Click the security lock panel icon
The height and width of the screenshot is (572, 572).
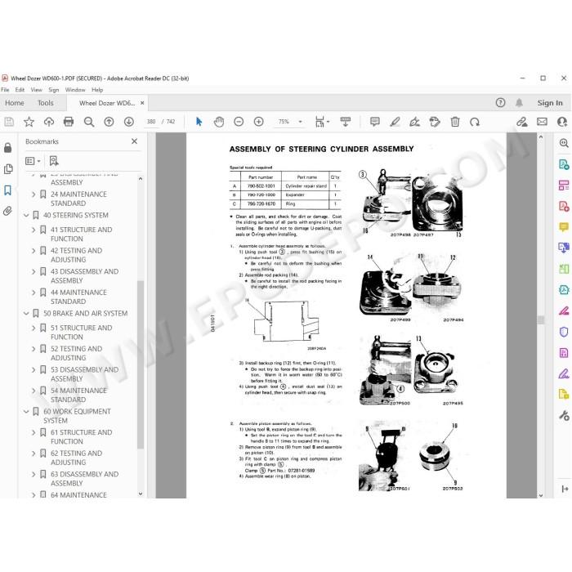point(7,148)
